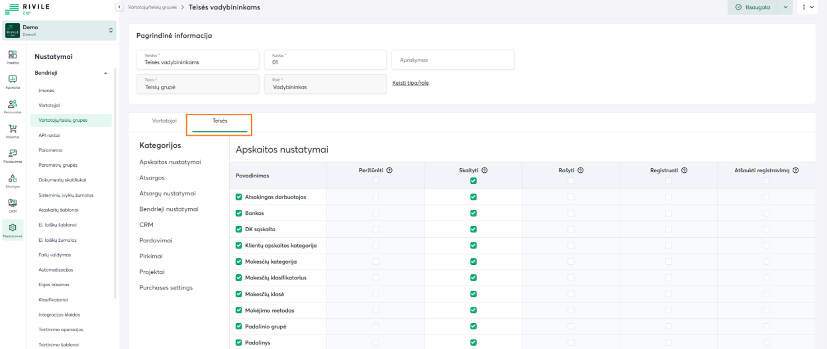Select the Teisės tab
827x349 pixels.
point(220,121)
